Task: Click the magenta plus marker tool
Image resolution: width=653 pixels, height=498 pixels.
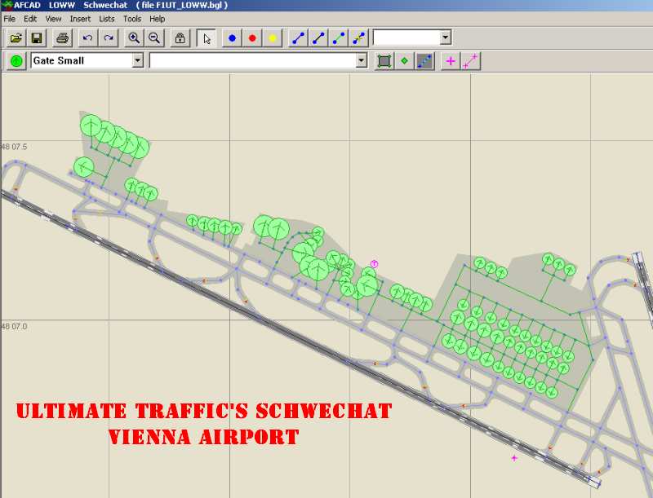Action: [451, 61]
